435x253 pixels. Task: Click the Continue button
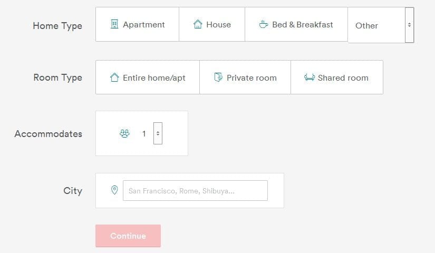[128, 236]
